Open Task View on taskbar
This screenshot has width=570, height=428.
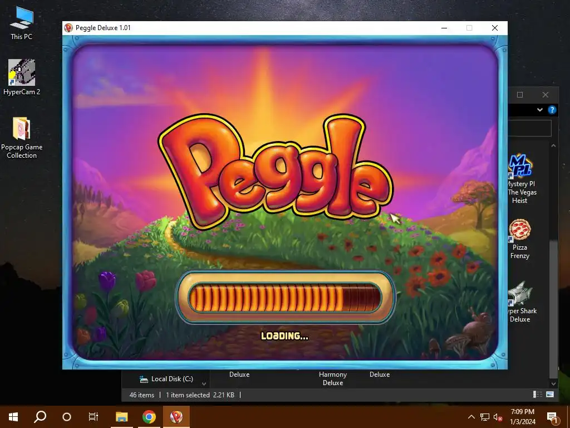click(x=94, y=417)
